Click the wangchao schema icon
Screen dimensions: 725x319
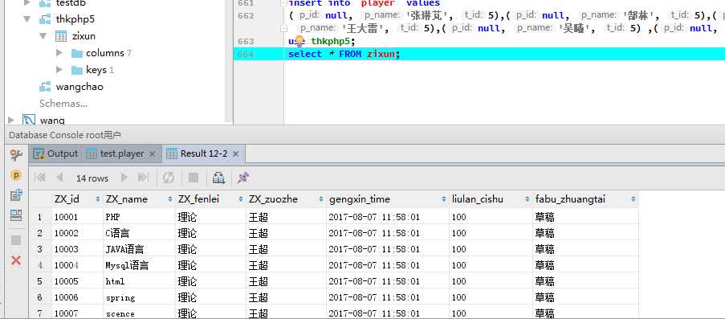point(45,87)
